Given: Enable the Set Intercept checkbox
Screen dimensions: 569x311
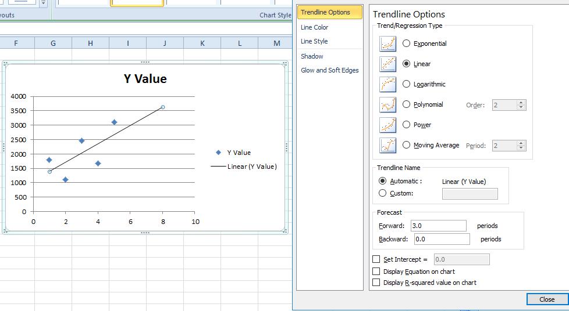Looking at the screenshot, I should pyautogui.click(x=376, y=259).
